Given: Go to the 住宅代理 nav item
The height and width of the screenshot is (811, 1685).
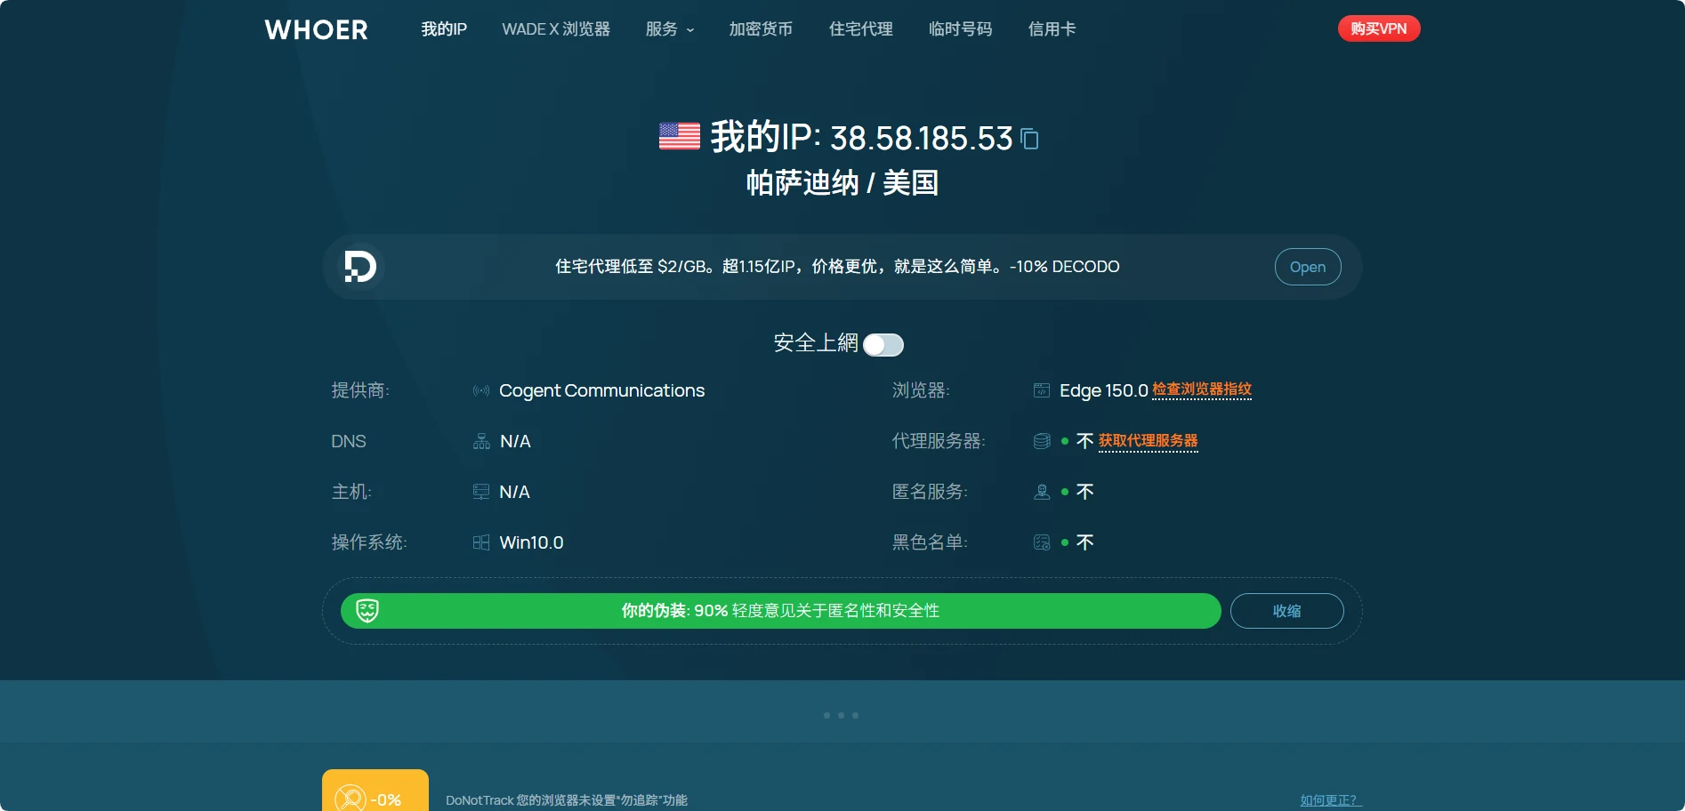Looking at the screenshot, I should 860,29.
